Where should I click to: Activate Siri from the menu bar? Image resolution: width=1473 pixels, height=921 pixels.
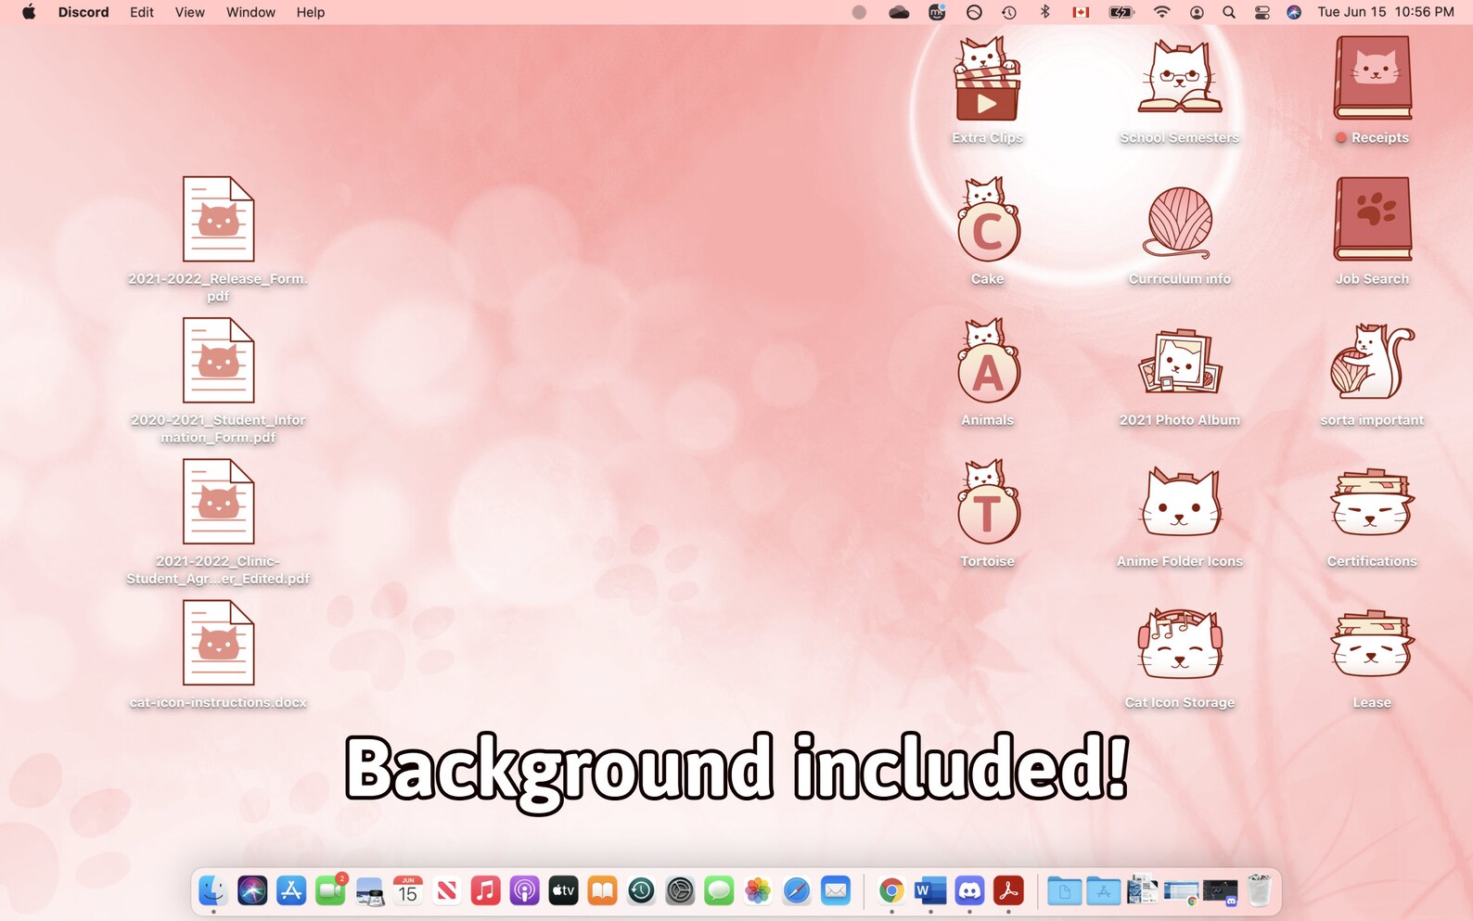click(1294, 12)
